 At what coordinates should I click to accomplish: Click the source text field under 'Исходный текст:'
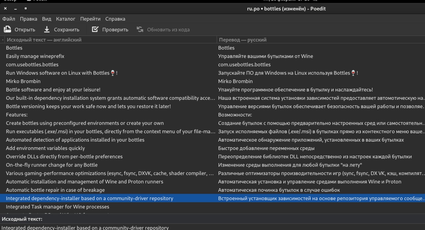click(212, 227)
